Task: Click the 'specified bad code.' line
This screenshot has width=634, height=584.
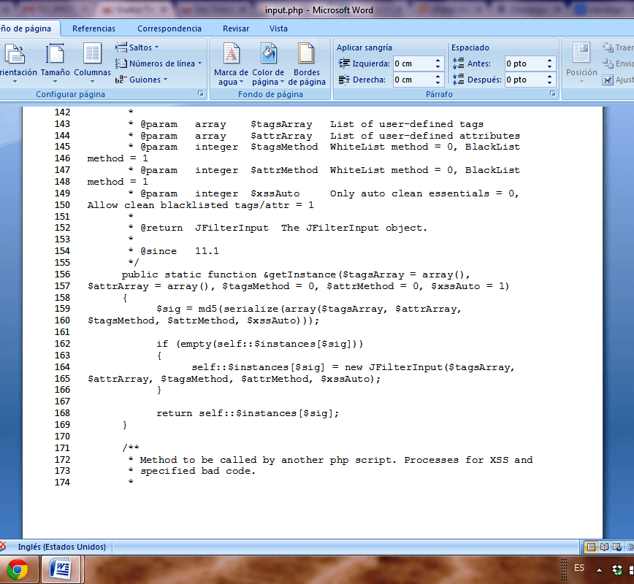Action: (191, 471)
